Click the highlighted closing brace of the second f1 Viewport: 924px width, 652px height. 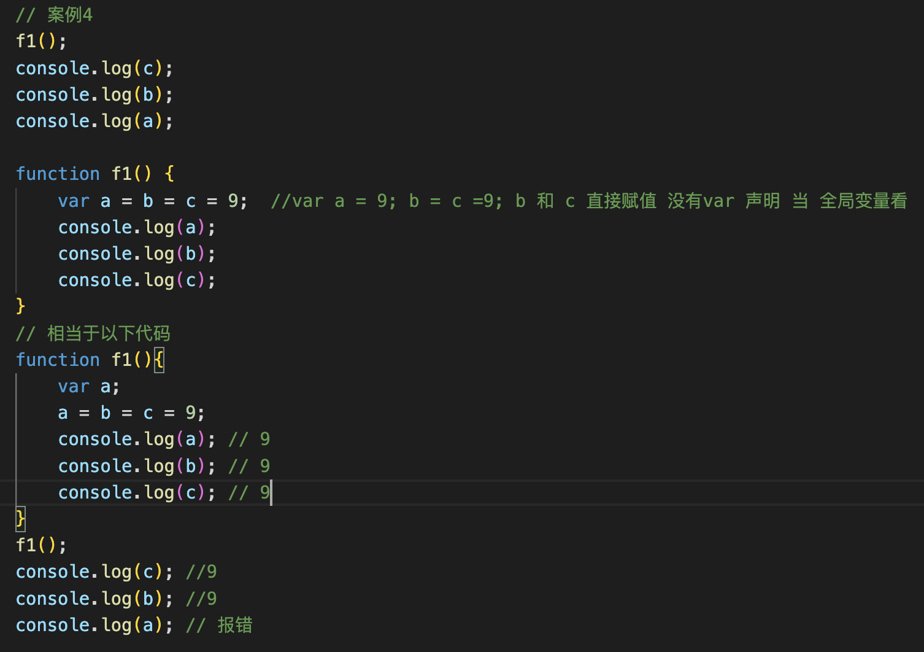coord(20,519)
